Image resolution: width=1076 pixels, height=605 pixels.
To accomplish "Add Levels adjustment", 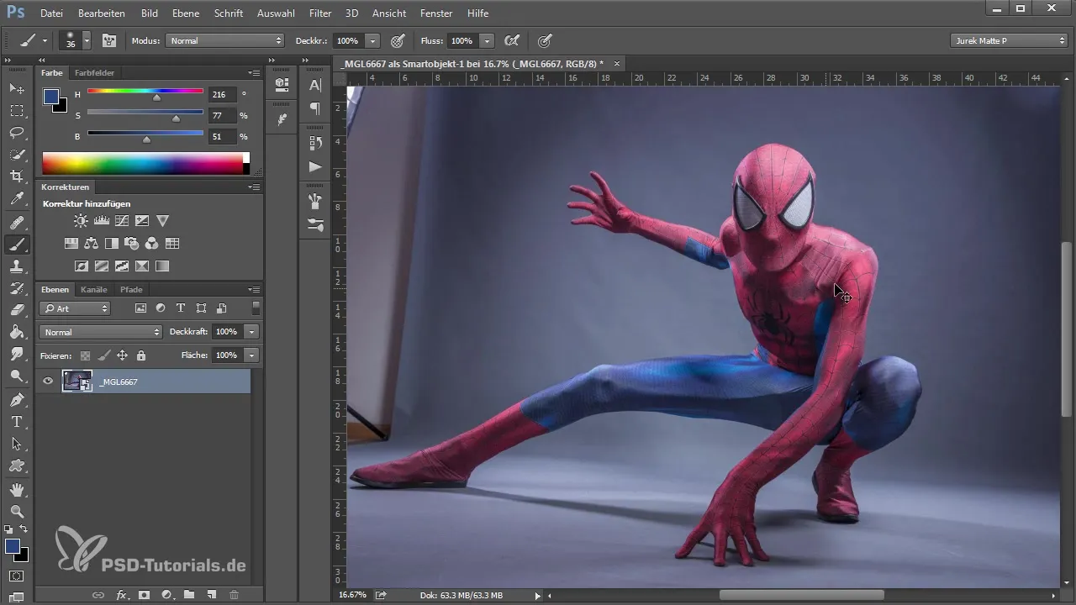I will [x=102, y=221].
